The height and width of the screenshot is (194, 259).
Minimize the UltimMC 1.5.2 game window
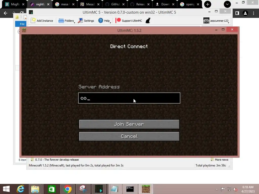click(216, 30)
